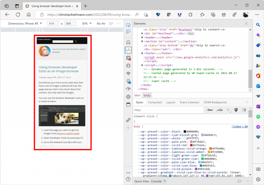Screen dimensions: 264x185
Task: Expand the header node
Action: point(142,37)
